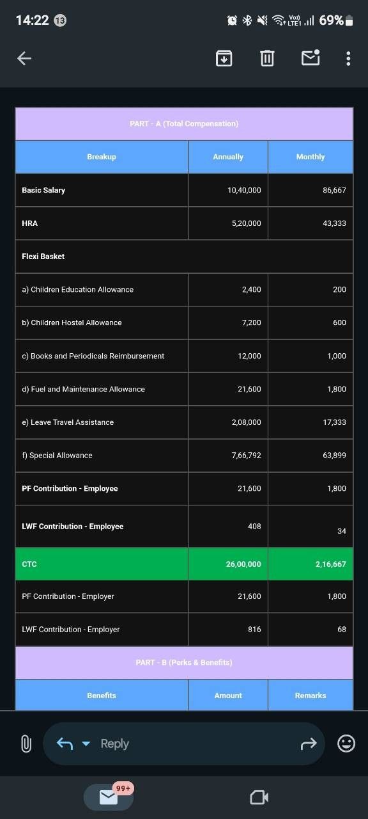368x819 pixels.
Task: Tap the Annually column header
Action: click(227, 156)
